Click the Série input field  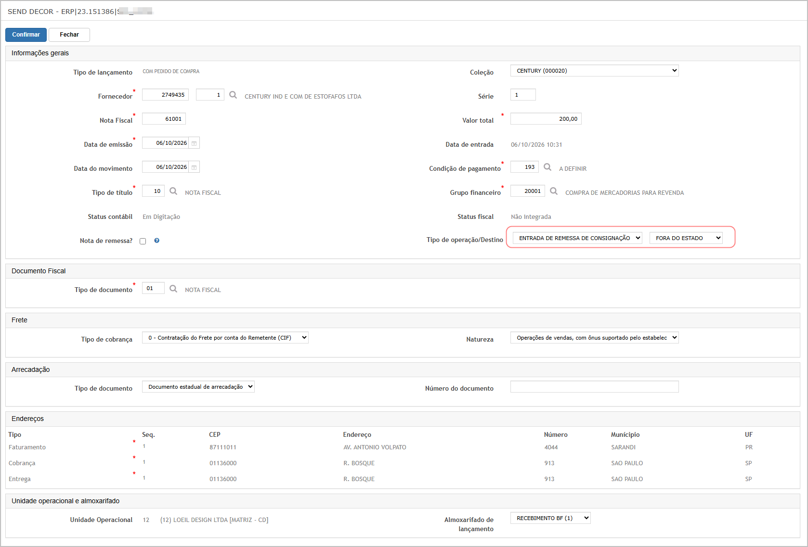[x=523, y=95]
